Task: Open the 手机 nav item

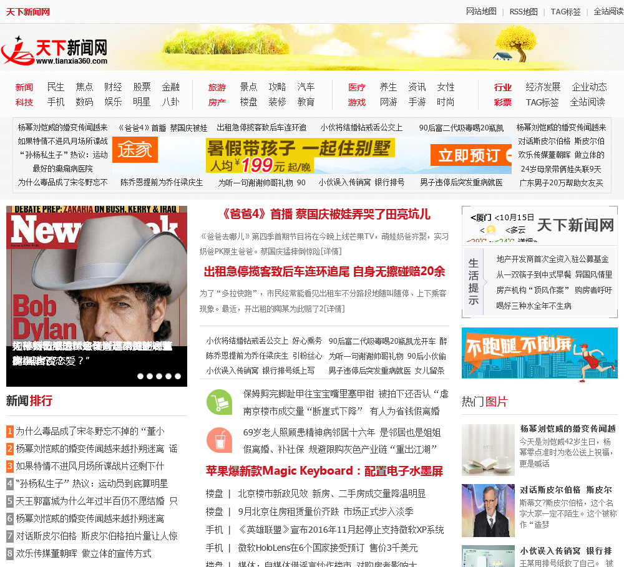Action: point(56,102)
